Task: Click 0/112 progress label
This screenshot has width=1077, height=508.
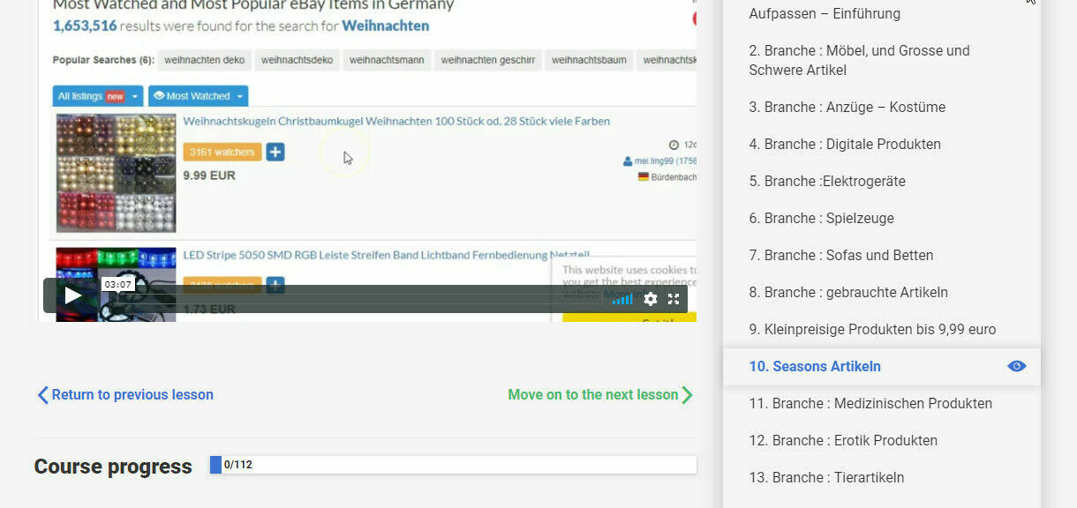Action: tap(238, 465)
